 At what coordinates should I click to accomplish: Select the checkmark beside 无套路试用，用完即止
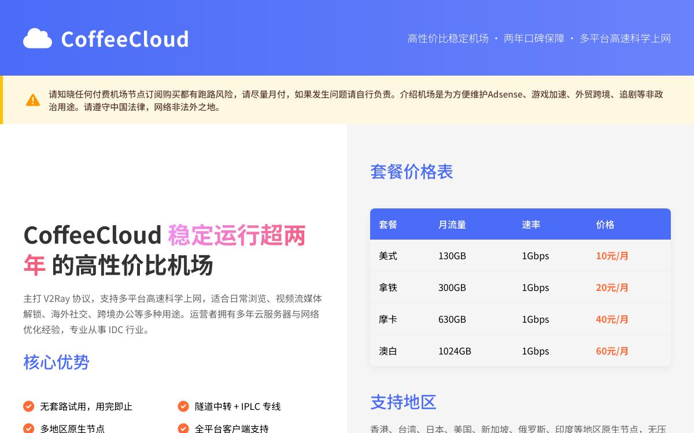[28, 406]
